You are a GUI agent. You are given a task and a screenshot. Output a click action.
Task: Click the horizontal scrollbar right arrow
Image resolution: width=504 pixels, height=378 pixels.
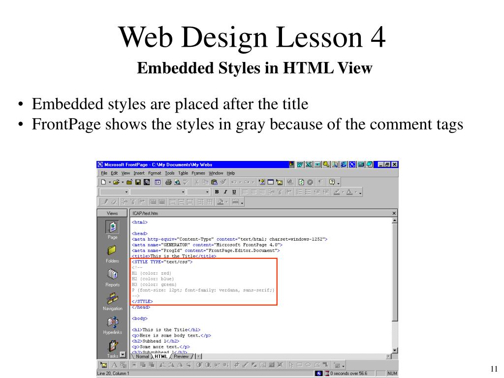pyautogui.click(x=389, y=356)
